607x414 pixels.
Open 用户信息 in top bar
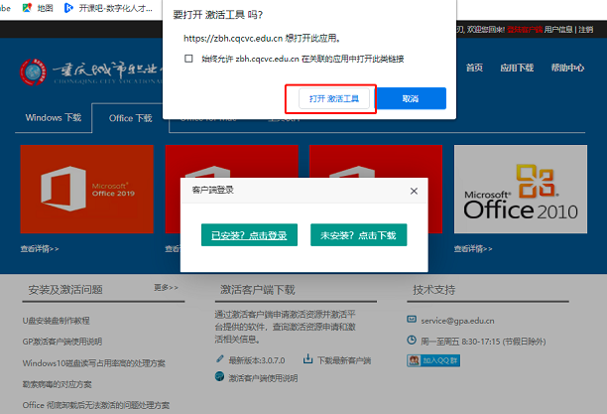[558, 30]
